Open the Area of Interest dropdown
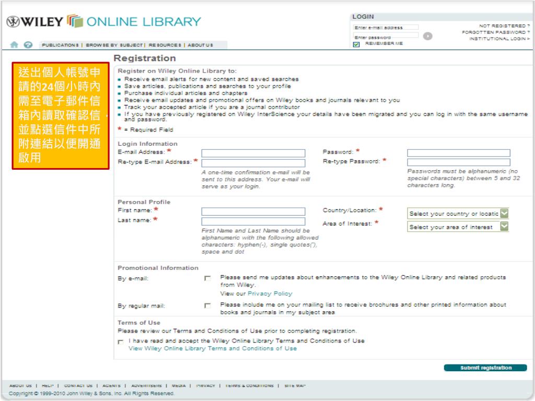This screenshot has width=535, height=401. point(458,227)
